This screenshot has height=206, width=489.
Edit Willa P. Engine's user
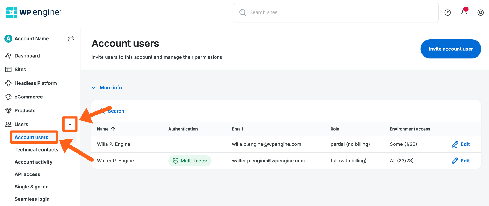461,144
